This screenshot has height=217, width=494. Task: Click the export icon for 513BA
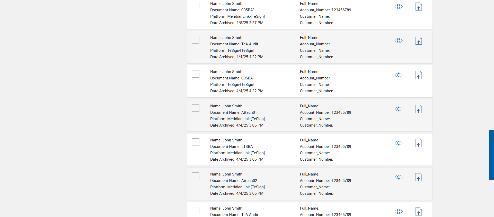419,143
